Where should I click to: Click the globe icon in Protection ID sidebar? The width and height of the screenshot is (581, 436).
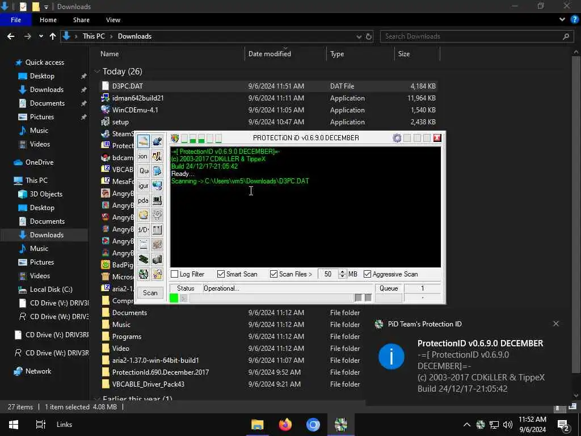pyautogui.click(x=157, y=186)
